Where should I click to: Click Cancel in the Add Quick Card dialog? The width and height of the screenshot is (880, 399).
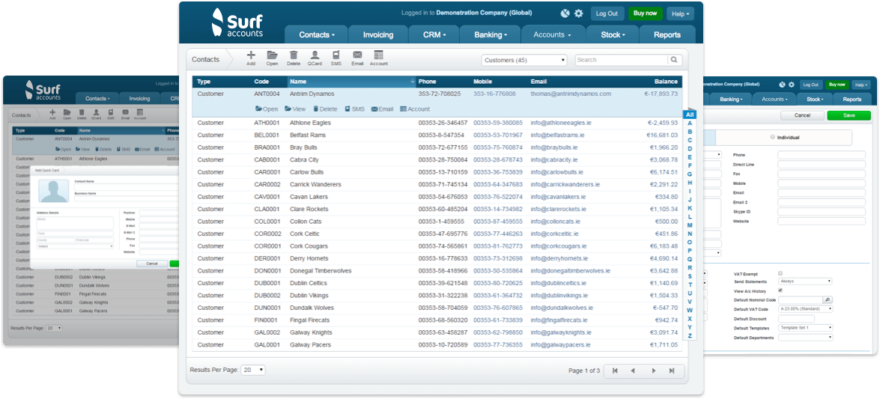click(152, 264)
